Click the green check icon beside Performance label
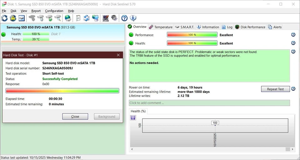Viewport: 300px width, 160px height. (131, 35)
